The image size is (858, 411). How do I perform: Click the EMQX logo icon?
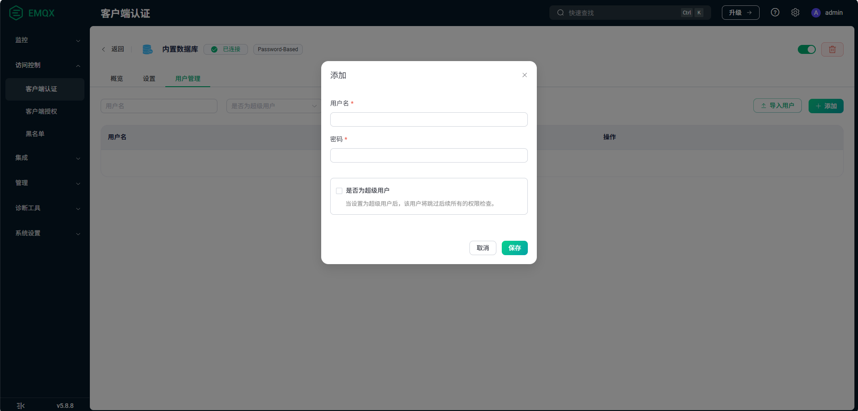[x=16, y=13]
